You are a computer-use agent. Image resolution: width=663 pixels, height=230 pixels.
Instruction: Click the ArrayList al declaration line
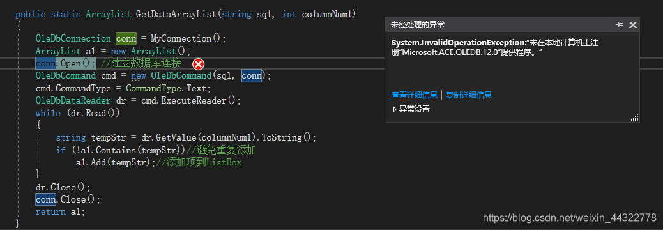113,51
